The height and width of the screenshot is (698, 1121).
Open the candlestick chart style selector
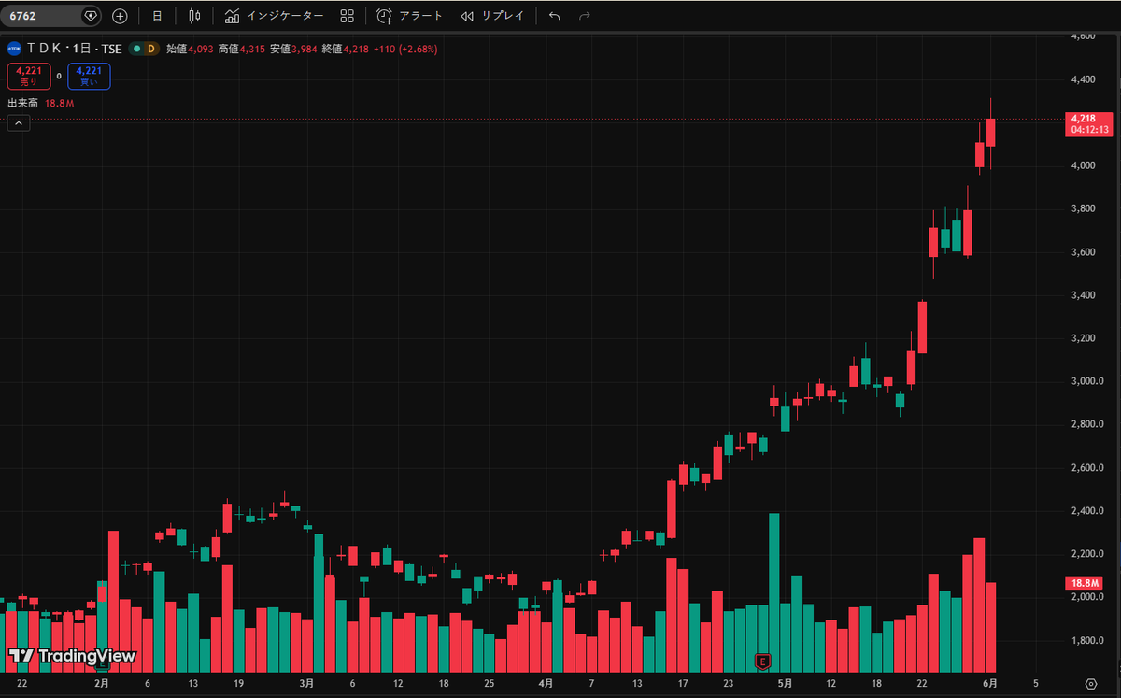[x=194, y=16]
